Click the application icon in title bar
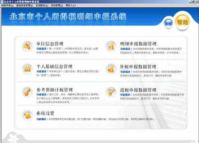Screen dimensions: 199x143 (x=2, y=2)
